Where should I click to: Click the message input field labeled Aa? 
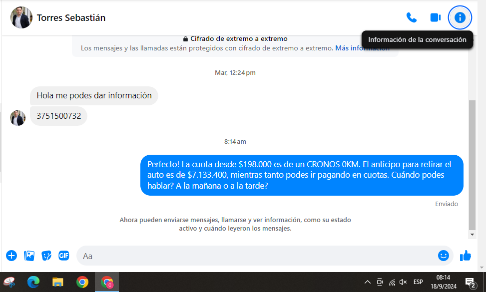click(250, 256)
